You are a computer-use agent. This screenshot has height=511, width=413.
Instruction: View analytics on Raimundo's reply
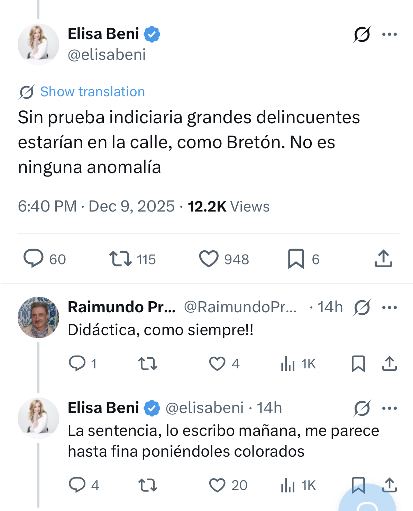point(288,364)
